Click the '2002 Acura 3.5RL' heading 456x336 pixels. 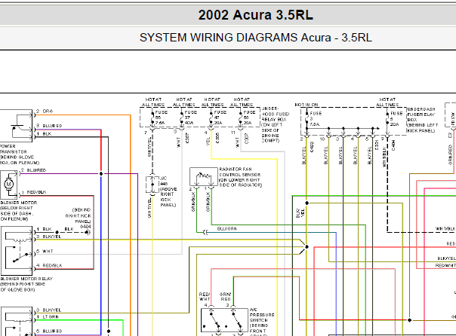pyautogui.click(x=256, y=15)
